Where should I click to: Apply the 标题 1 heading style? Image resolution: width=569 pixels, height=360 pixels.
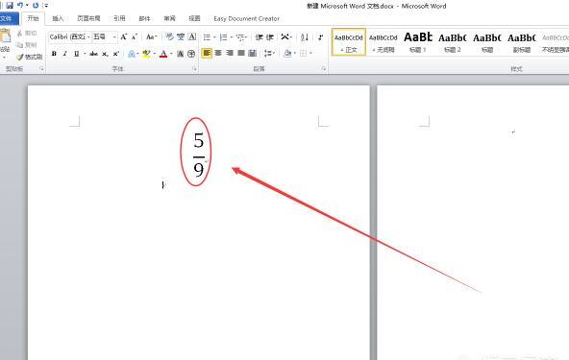[418, 42]
